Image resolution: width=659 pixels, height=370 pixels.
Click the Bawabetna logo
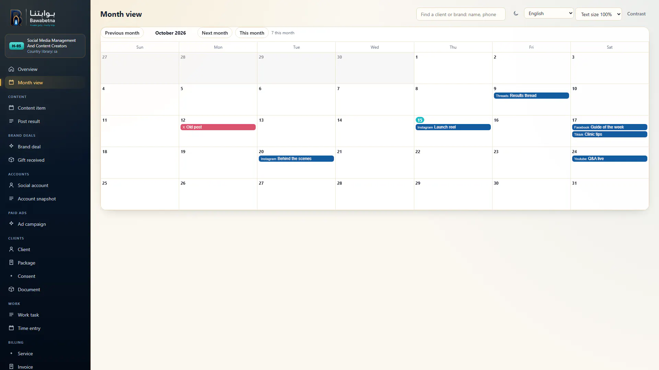[33, 18]
